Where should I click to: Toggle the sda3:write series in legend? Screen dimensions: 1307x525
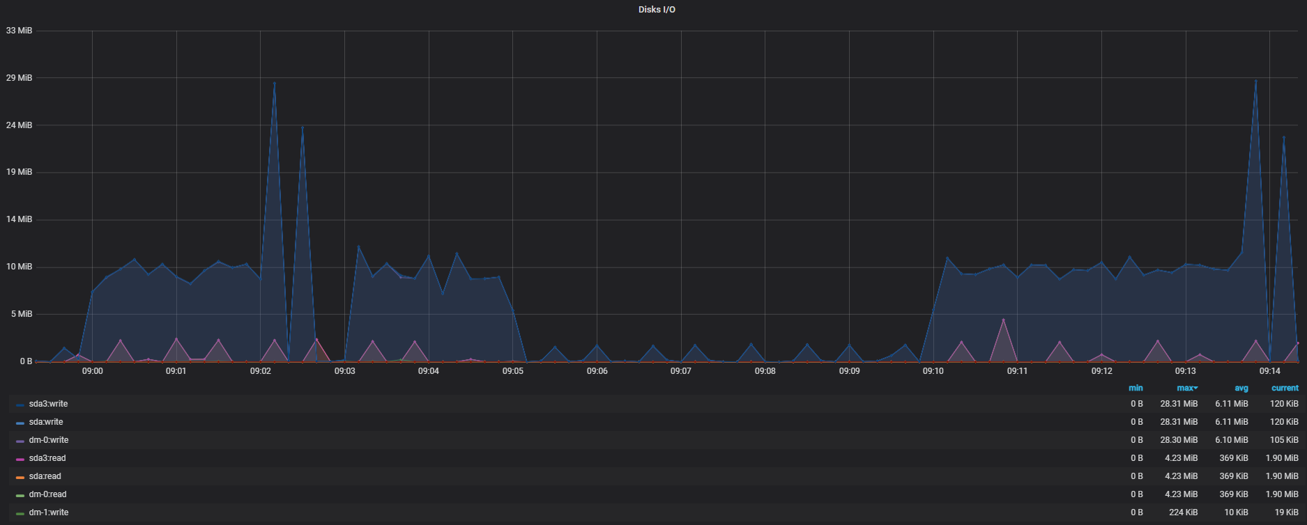48,404
